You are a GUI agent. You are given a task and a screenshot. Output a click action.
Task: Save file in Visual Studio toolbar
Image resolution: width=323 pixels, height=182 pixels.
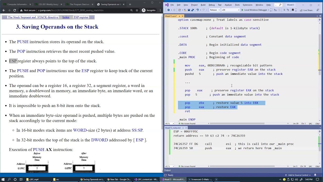click(x=189, y=10)
